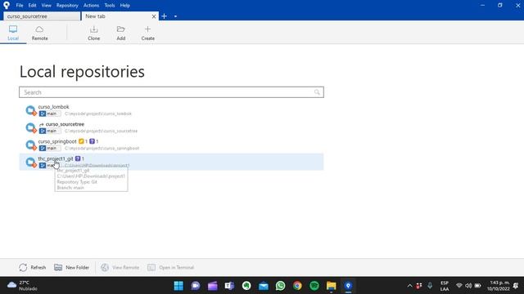Click the curso_lombok path text

click(x=98, y=114)
